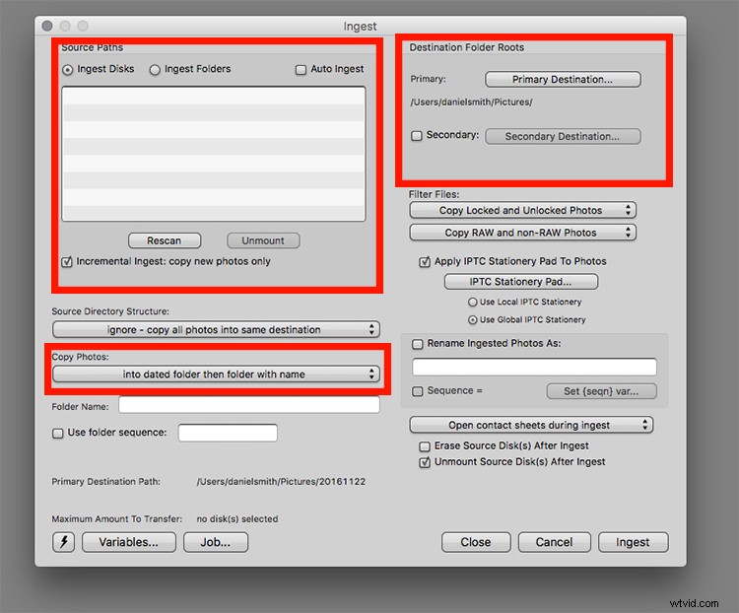Enable the Auto Ingest checkbox
739x613 pixels.
pyautogui.click(x=301, y=70)
